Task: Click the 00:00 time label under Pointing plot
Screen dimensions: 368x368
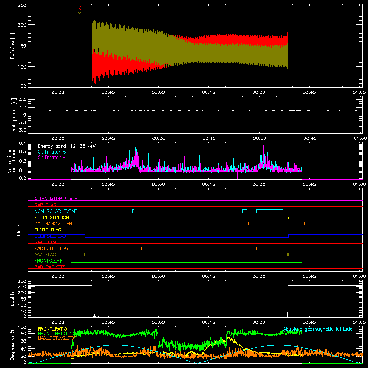Action: pyautogui.click(x=158, y=92)
